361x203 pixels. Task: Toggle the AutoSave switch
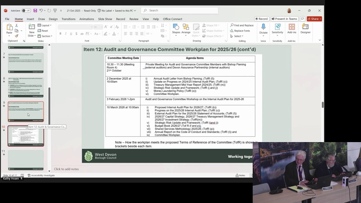point(26,11)
